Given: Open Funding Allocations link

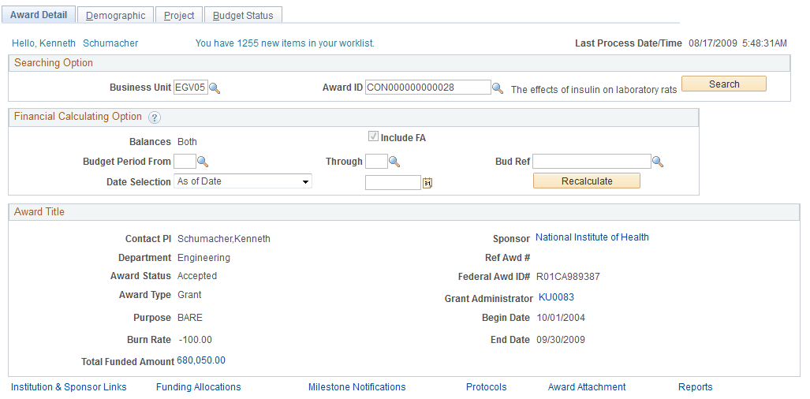Looking at the screenshot, I should pos(199,387).
